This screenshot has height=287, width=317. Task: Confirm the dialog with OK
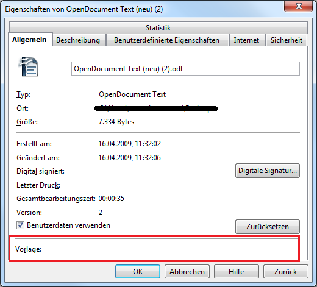click(x=138, y=272)
